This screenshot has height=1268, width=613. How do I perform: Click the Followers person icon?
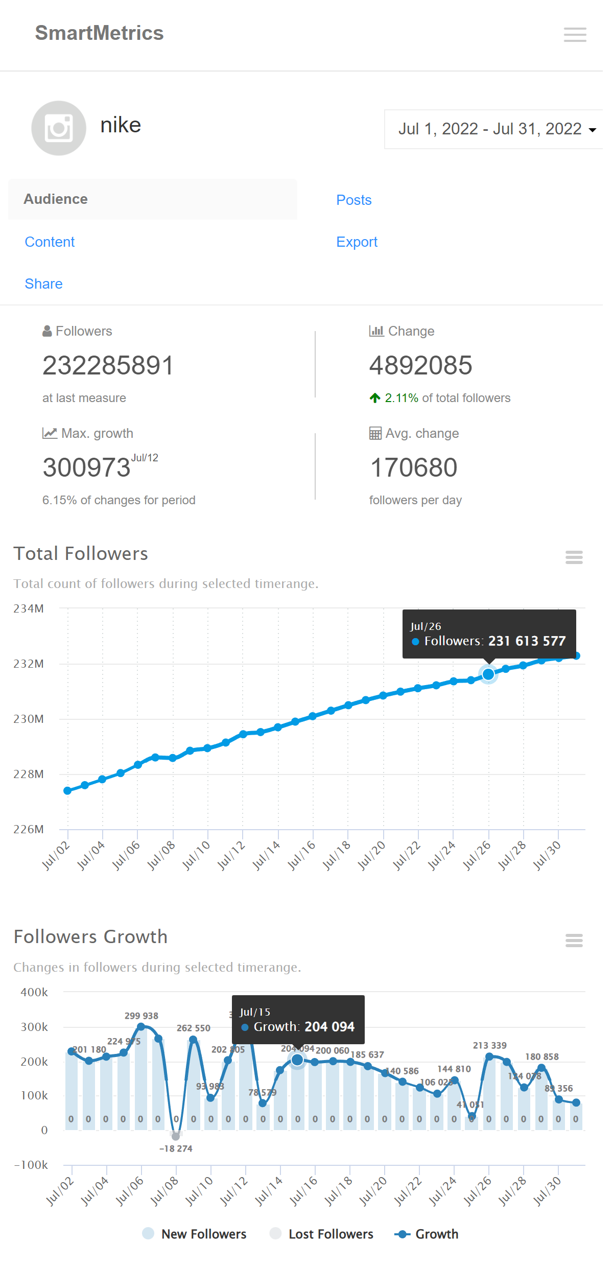tap(47, 331)
